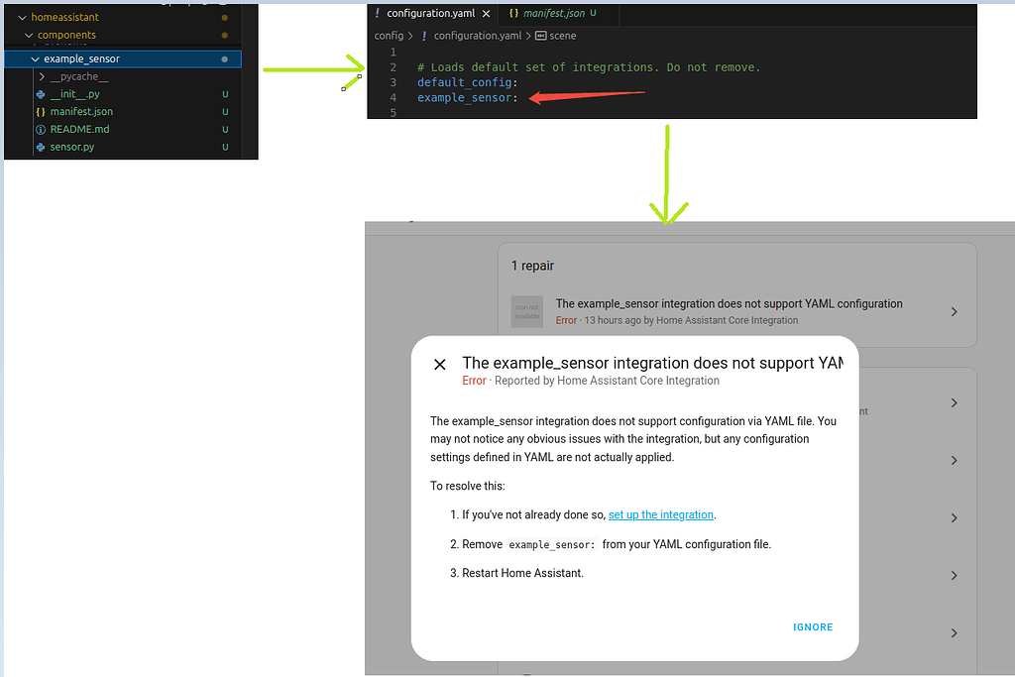Click the 'icon not available' placeholder thumbnail
1015x677 pixels.
point(526,311)
